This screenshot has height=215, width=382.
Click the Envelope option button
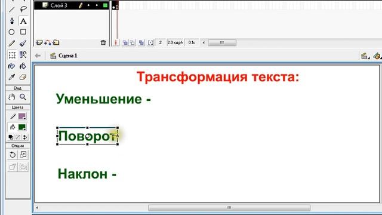click(23, 167)
